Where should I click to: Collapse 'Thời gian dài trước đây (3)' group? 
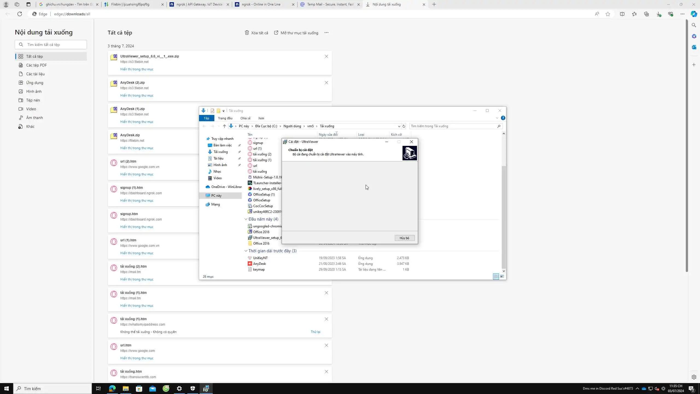click(246, 251)
